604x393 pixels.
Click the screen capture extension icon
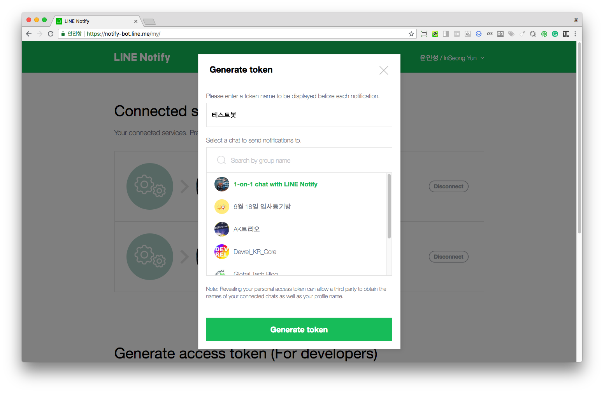[424, 34]
